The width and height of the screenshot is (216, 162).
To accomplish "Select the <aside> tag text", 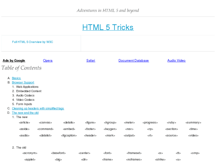I will [24, 129].
